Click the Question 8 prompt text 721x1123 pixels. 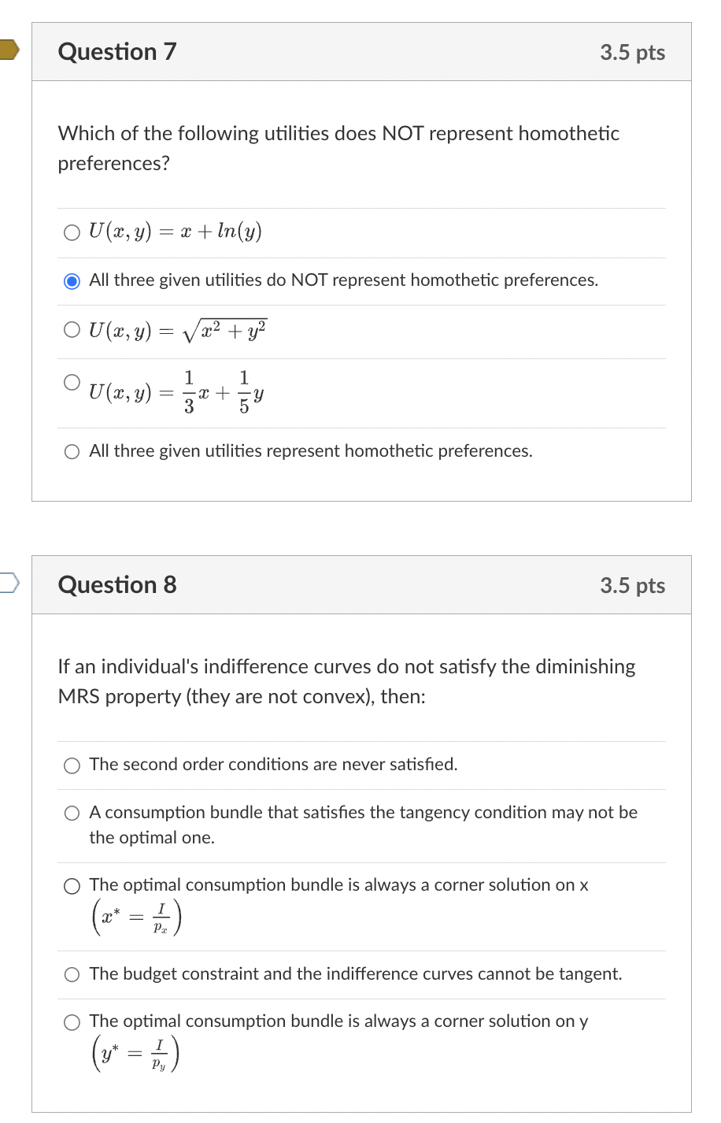346,681
